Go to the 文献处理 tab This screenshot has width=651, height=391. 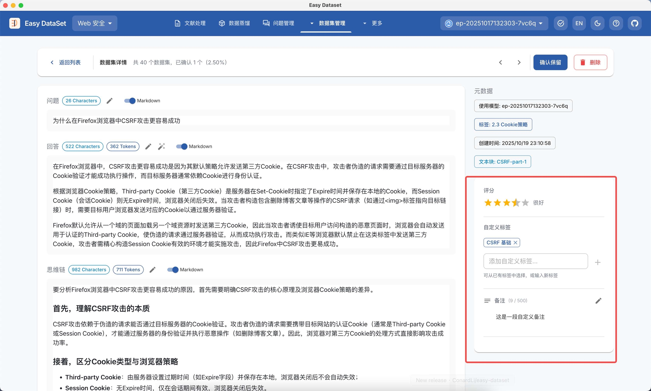pyautogui.click(x=190, y=23)
